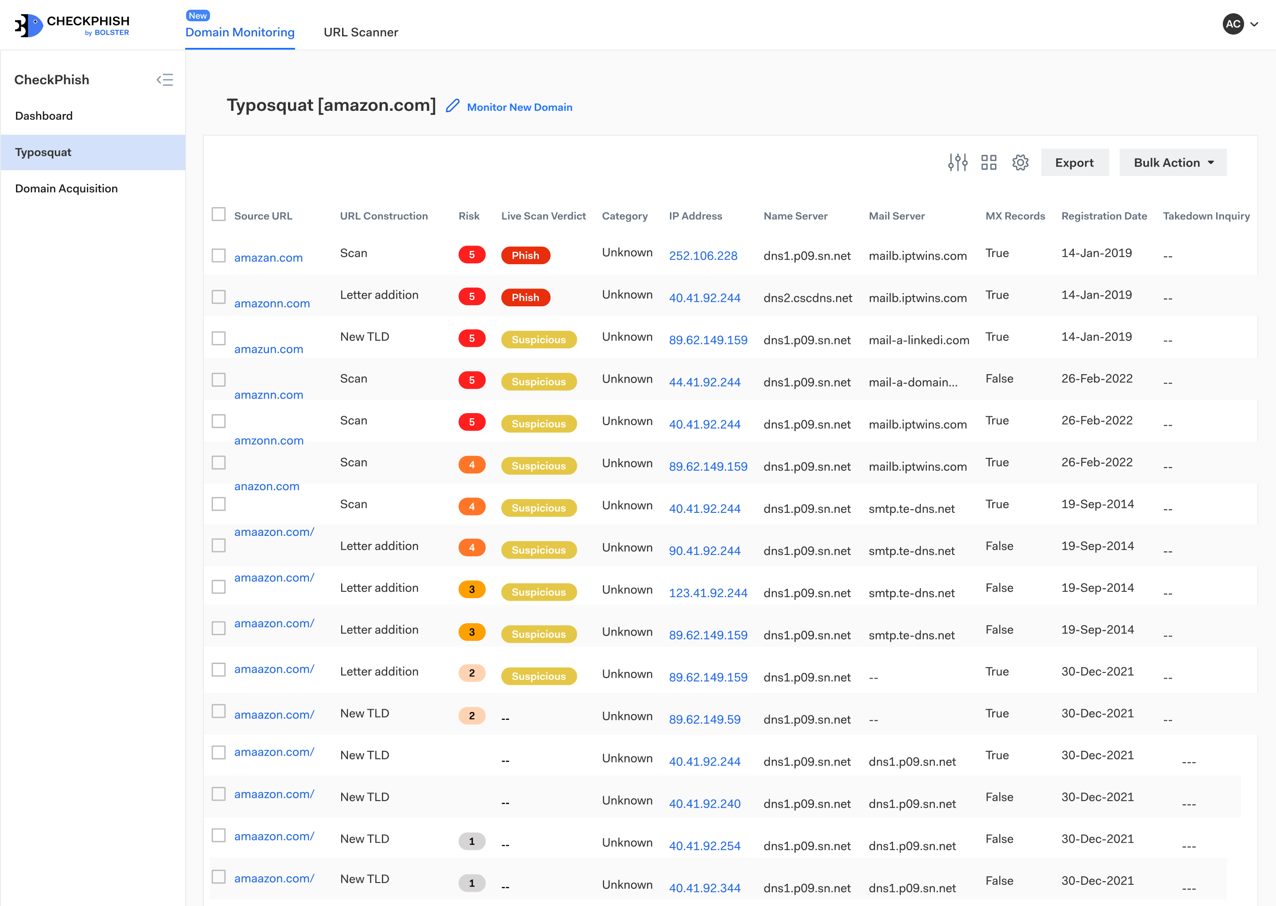Click Suspicious badge in 44.41.92.244 row

[x=539, y=382]
